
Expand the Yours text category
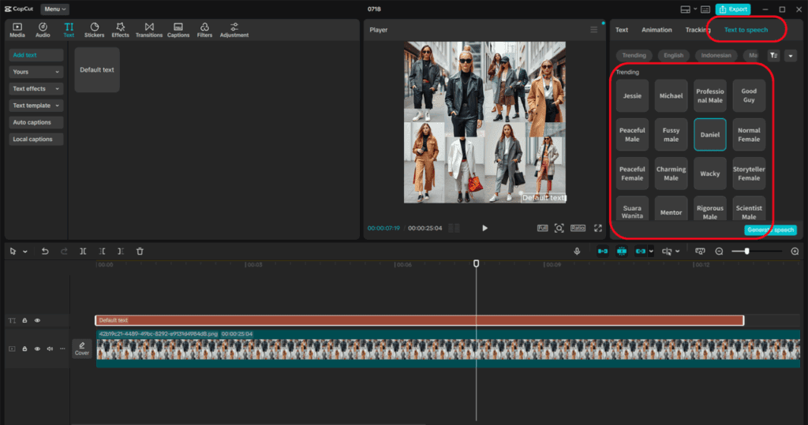pyautogui.click(x=36, y=72)
